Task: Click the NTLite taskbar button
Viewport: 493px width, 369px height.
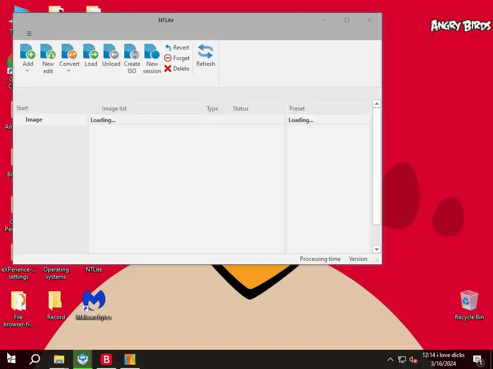Action: pos(83,359)
